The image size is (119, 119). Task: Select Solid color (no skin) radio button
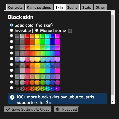tap(11, 25)
